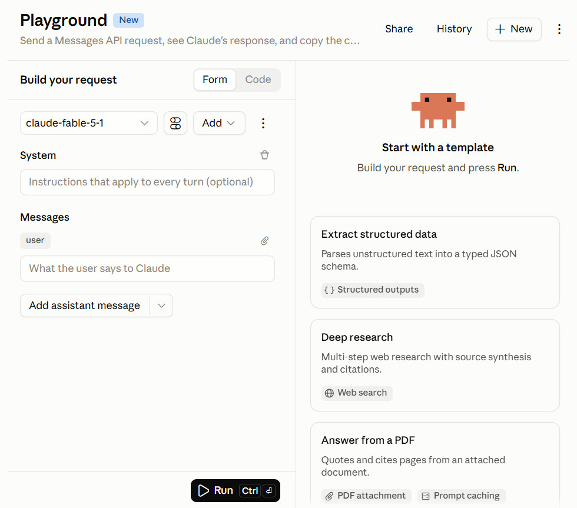Click 'Build your request and press Run' text

coord(437,168)
